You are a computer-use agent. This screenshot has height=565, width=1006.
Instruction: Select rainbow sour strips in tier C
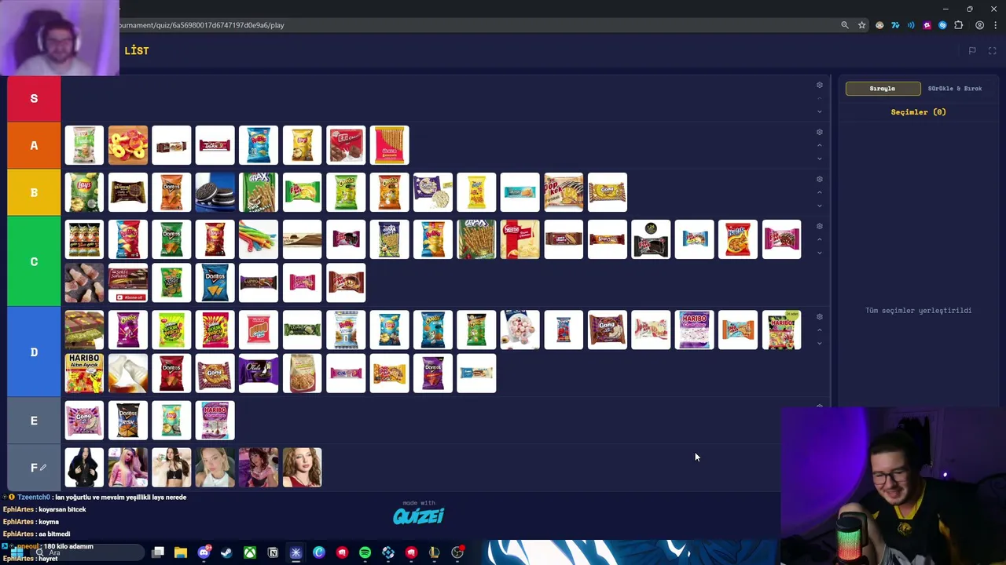(x=259, y=239)
